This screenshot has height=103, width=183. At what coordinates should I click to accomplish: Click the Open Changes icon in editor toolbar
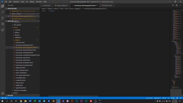pos(173,5)
